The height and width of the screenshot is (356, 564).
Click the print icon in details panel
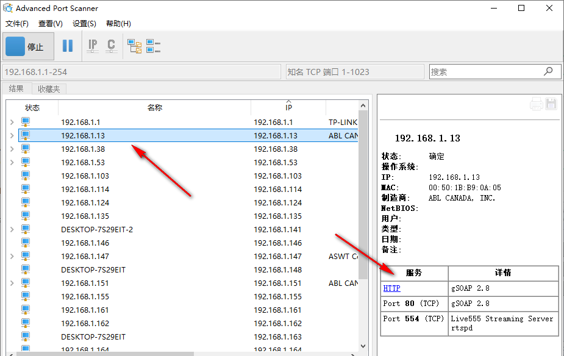point(536,104)
